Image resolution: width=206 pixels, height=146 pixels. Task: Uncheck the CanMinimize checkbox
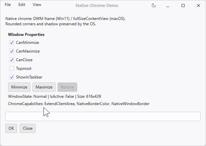(12, 43)
